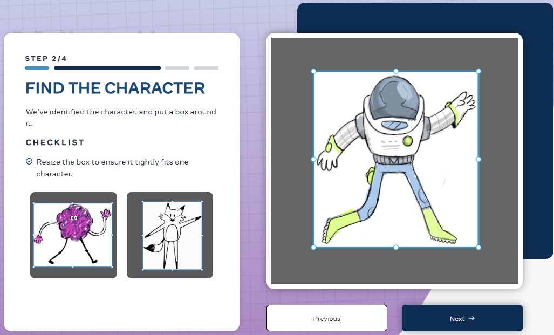This screenshot has width=554, height=335.
Task: Click the astronaut character drawing
Action: [x=396, y=159]
